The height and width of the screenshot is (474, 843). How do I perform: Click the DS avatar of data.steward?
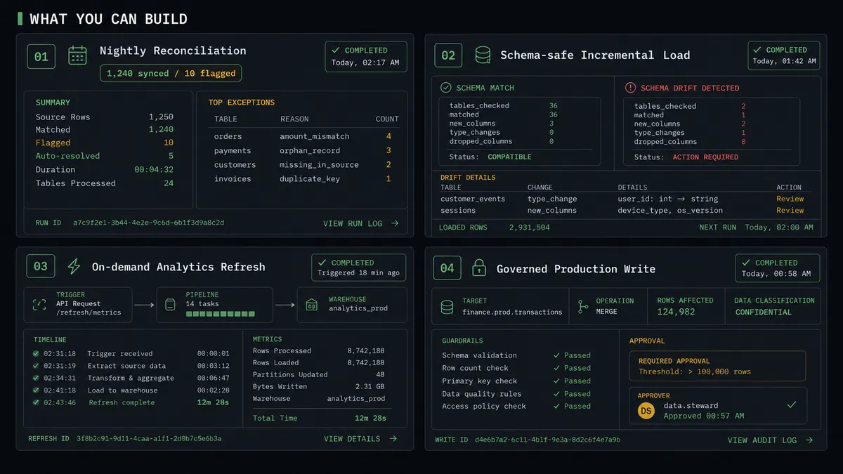point(646,411)
